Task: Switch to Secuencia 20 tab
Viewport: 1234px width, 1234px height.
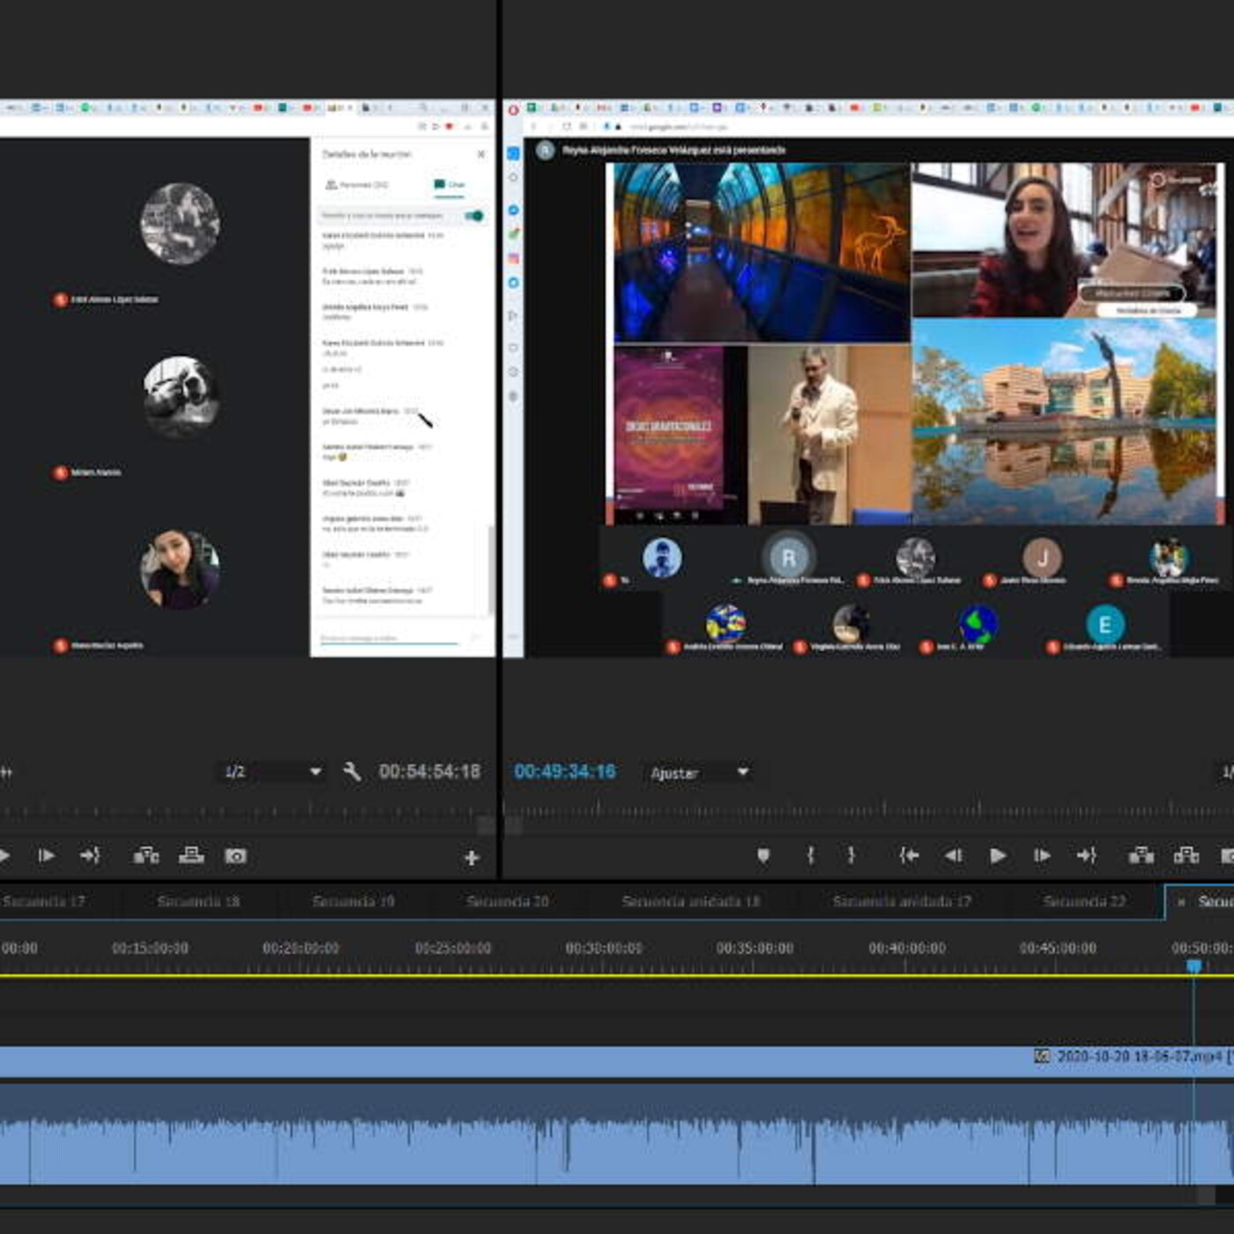Action: (508, 902)
